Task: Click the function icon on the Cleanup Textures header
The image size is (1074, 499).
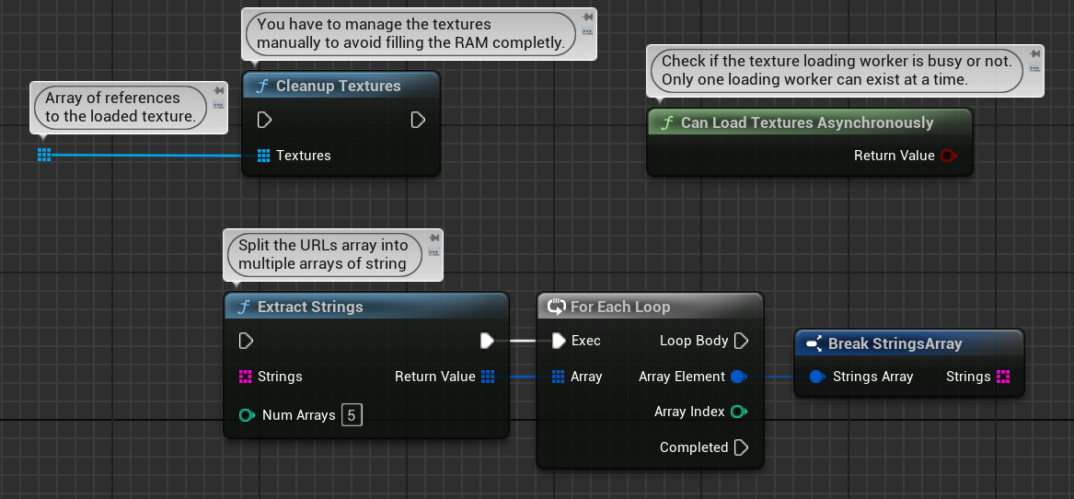Action: (x=261, y=87)
